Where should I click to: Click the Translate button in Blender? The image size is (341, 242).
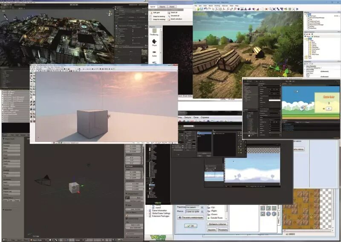click(12, 146)
